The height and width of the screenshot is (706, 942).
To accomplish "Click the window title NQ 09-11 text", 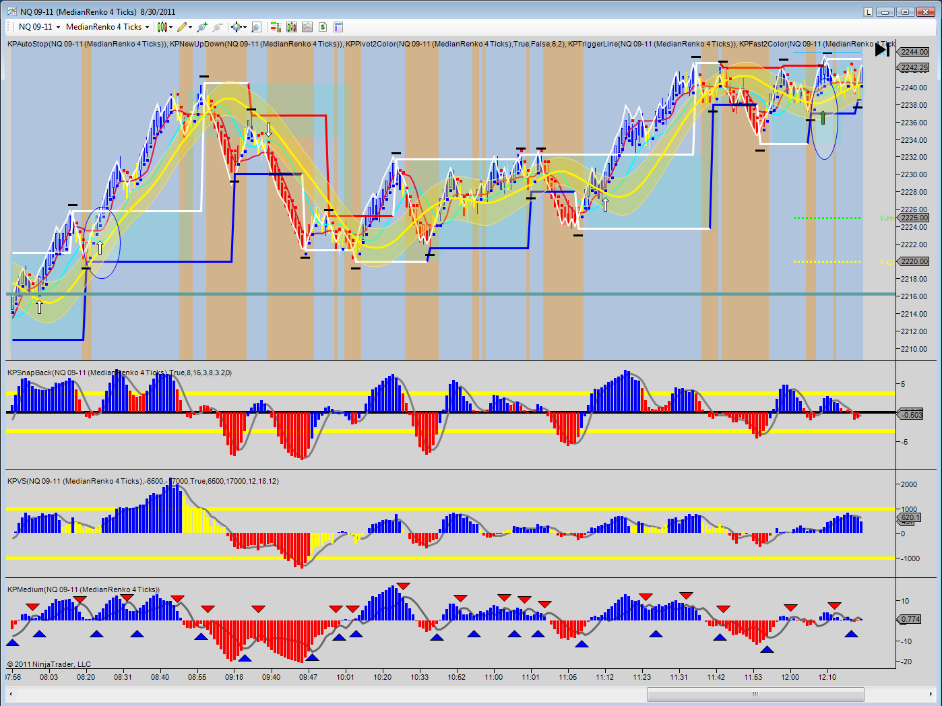I will 98,11.
